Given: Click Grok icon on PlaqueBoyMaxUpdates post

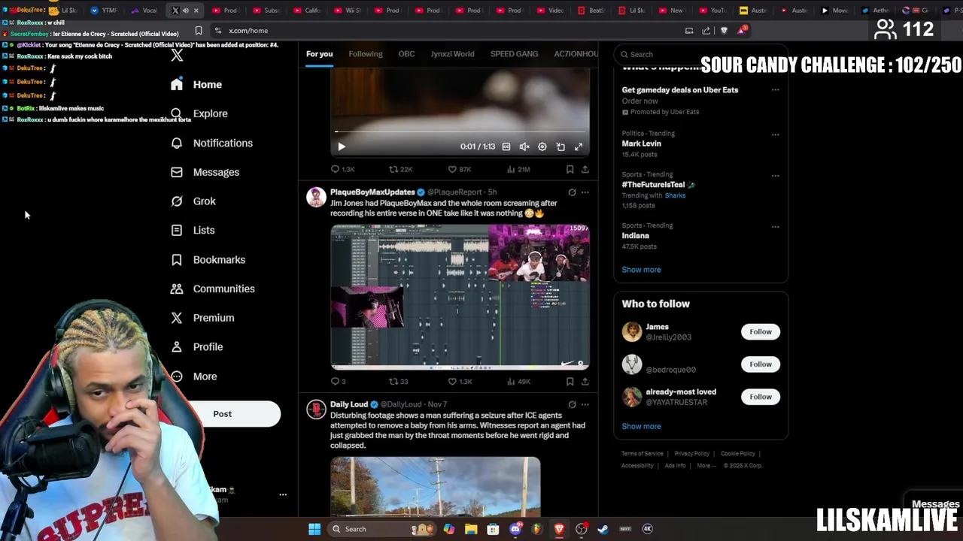Looking at the screenshot, I should point(572,192).
